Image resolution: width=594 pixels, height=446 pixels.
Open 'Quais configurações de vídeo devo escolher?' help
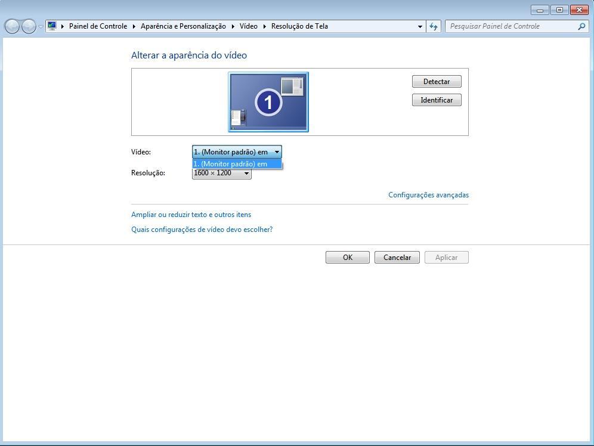[x=202, y=230]
